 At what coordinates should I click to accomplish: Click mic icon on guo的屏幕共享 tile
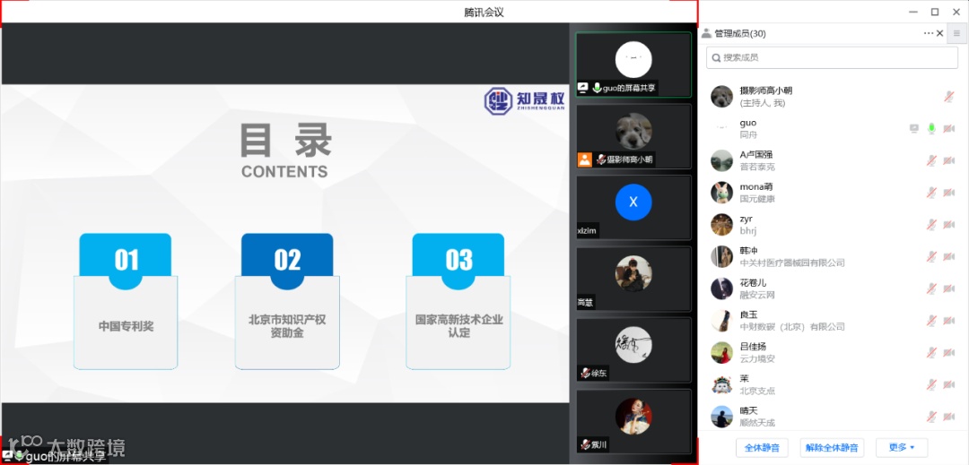click(x=597, y=88)
